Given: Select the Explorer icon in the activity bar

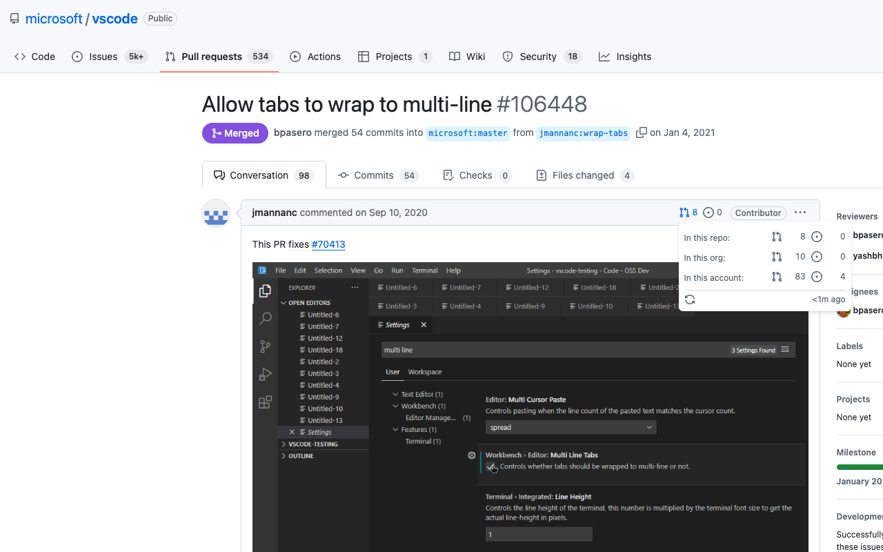Looking at the screenshot, I should coord(265,290).
